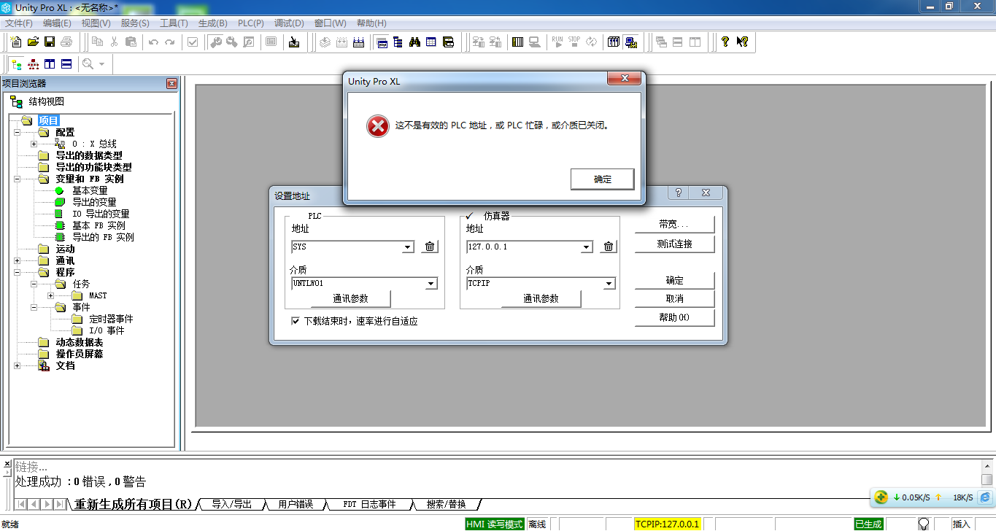Viewport: 996px width, 531px height.
Task: Toggle the 下载结束时，速率进行自适应 checkbox
Action: pos(296,321)
